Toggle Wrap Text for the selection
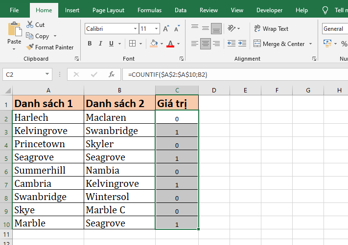The image size is (348, 245). pos(271,29)
